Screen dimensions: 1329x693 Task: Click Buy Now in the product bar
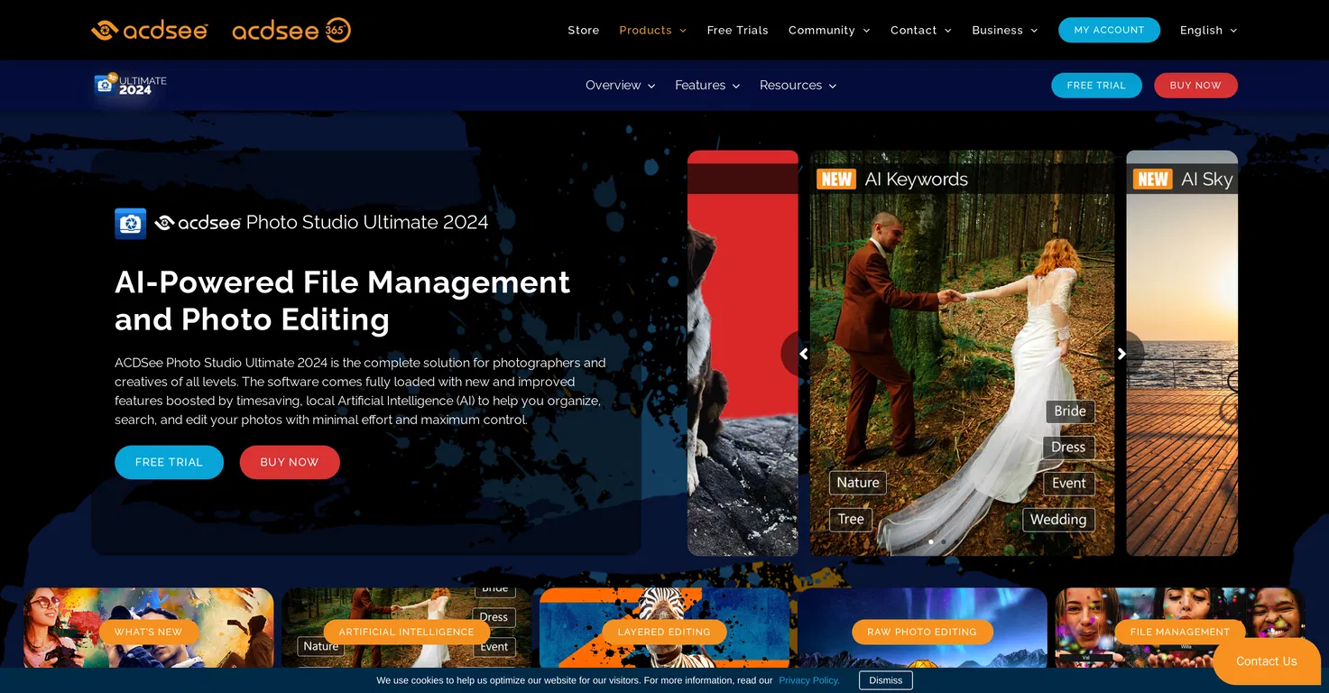click(x=1195, y=85)
